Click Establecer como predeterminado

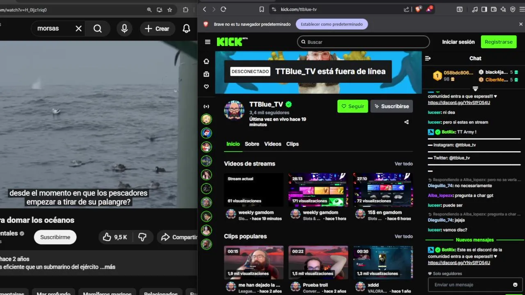click(x=332, y=24)
